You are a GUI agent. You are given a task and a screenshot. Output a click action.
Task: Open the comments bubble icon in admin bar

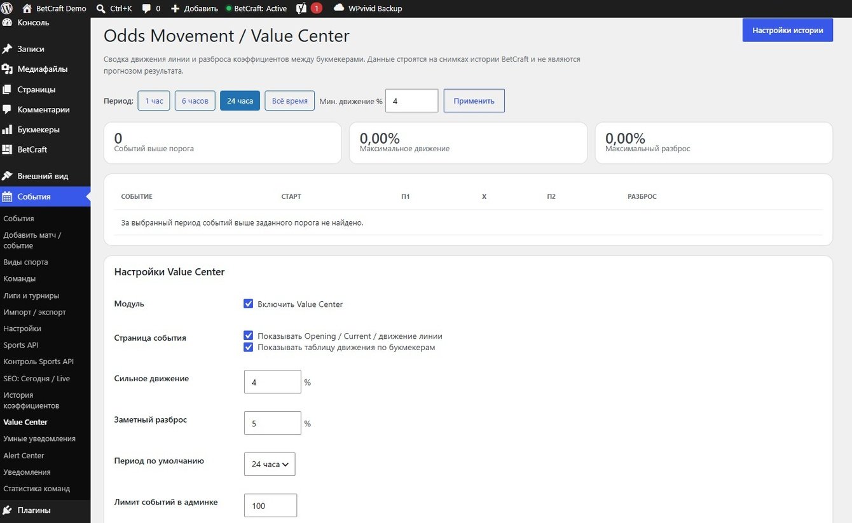point(146,8)
